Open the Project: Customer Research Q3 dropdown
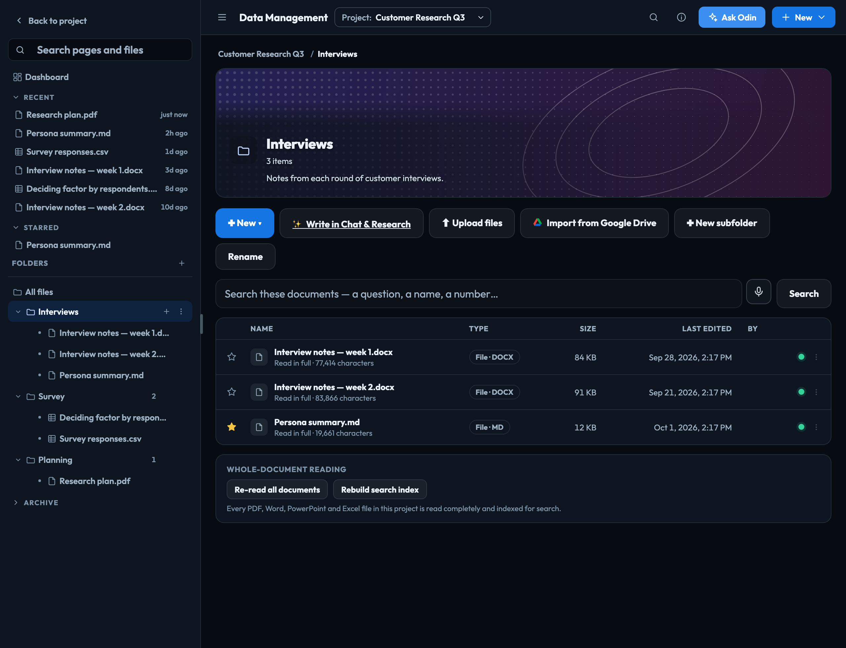Screen dimensions: 846x648 412,17
